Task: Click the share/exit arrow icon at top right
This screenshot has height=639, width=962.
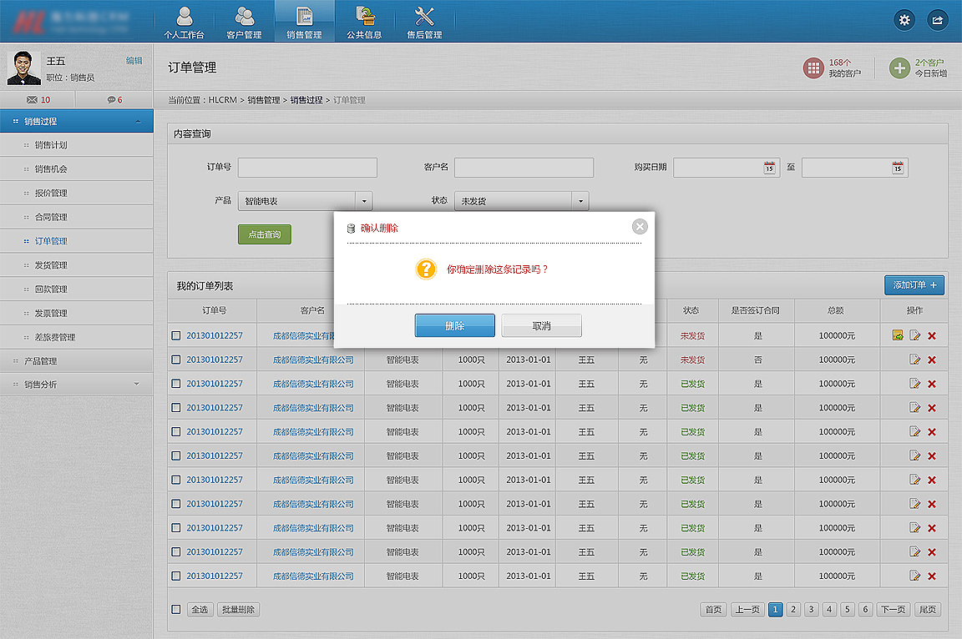Action: [x=937, y=20]
